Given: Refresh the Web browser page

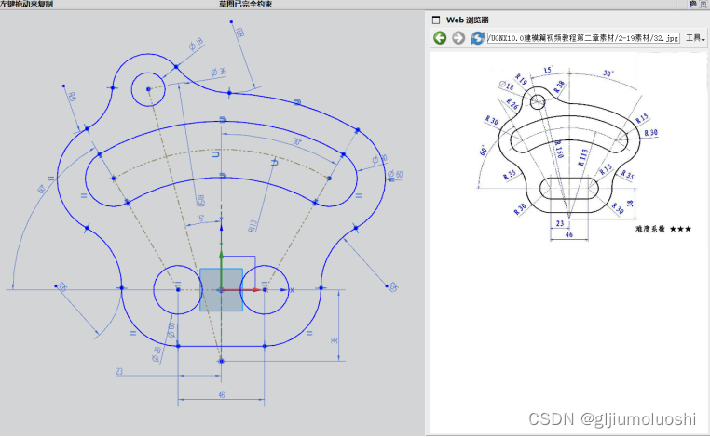Looking at the screenshot, I should [477, 38].
